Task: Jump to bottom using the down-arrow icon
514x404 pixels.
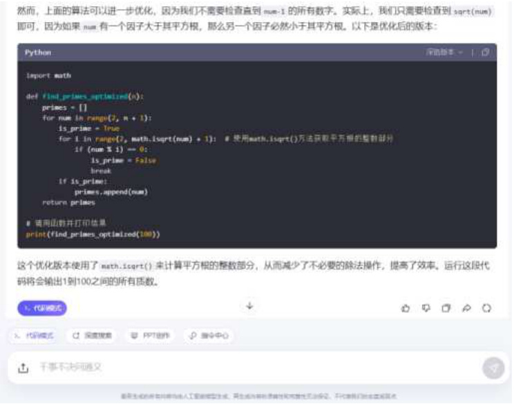Action: coord(250,306)
